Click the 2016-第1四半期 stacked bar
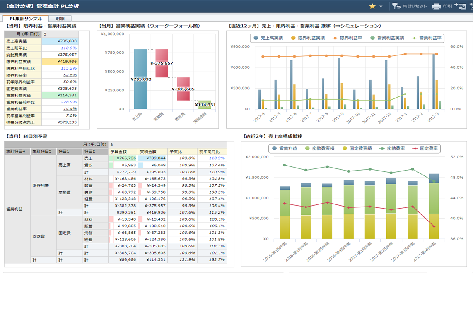 pyautogui.click(x=285, y=212)
